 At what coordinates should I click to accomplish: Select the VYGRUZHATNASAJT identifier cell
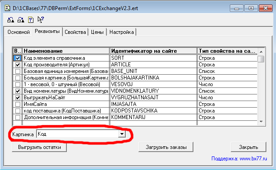153,98
